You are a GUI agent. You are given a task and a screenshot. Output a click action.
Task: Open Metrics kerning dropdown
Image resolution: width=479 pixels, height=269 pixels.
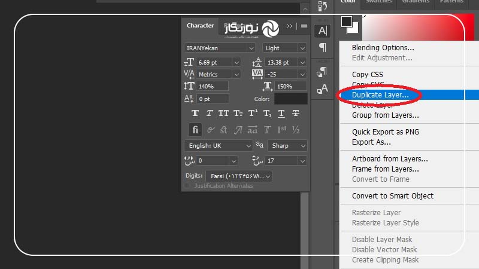point(237,74)
